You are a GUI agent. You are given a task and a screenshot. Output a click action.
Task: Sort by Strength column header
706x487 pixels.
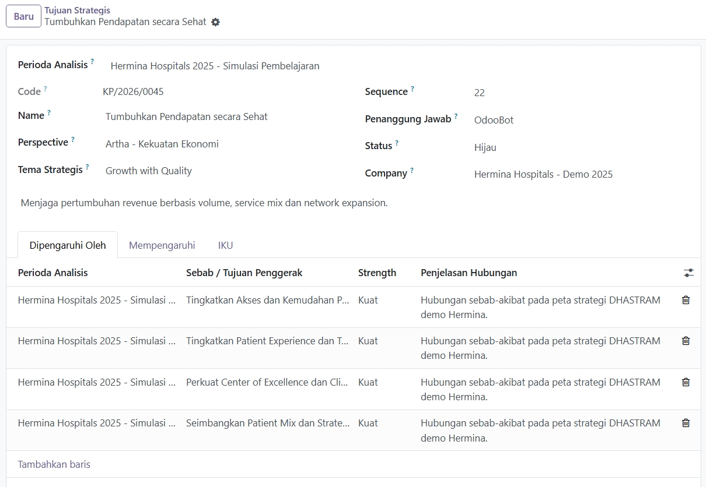(x=377, y=273)
